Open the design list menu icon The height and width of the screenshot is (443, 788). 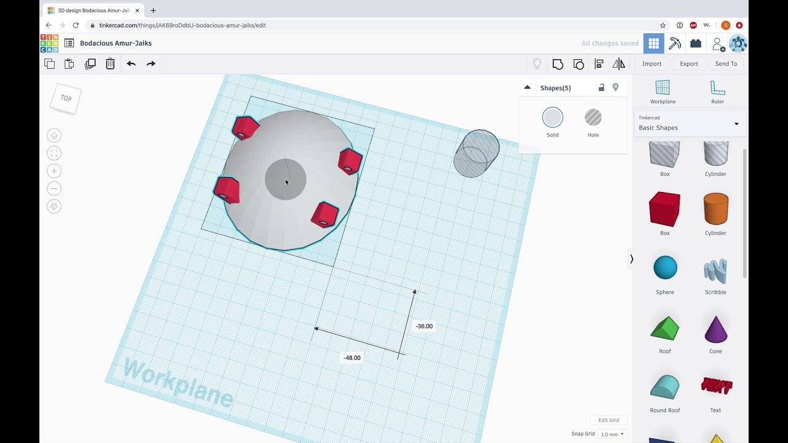[69, 43]
